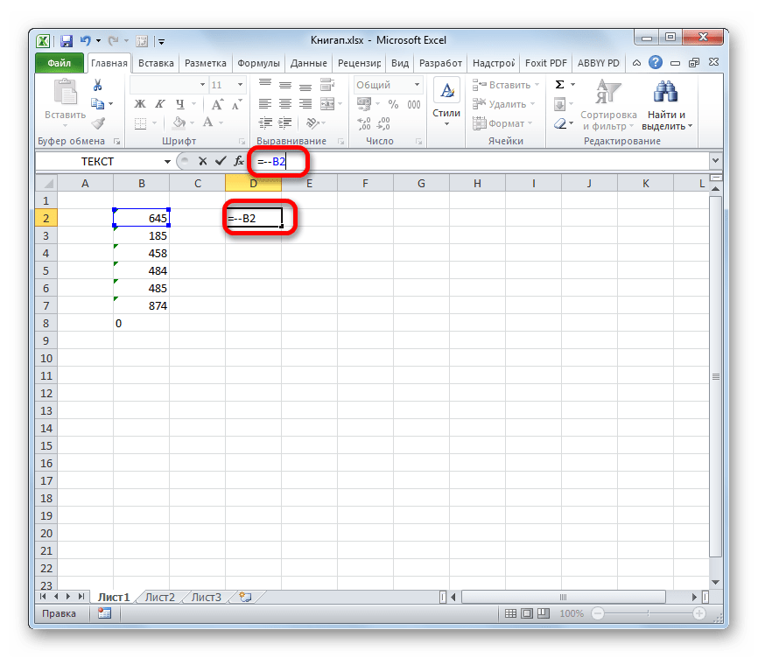Click the increase decimal icon
This screenshot has width=758, height=658.
(x=364, y=123)
